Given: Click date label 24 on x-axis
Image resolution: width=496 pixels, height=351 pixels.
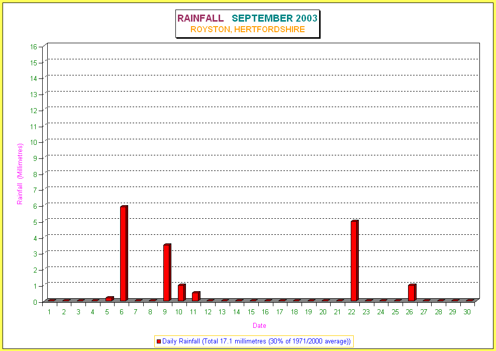Looking at the screenshot, I should pyautogui.click(x=380, y=312).
